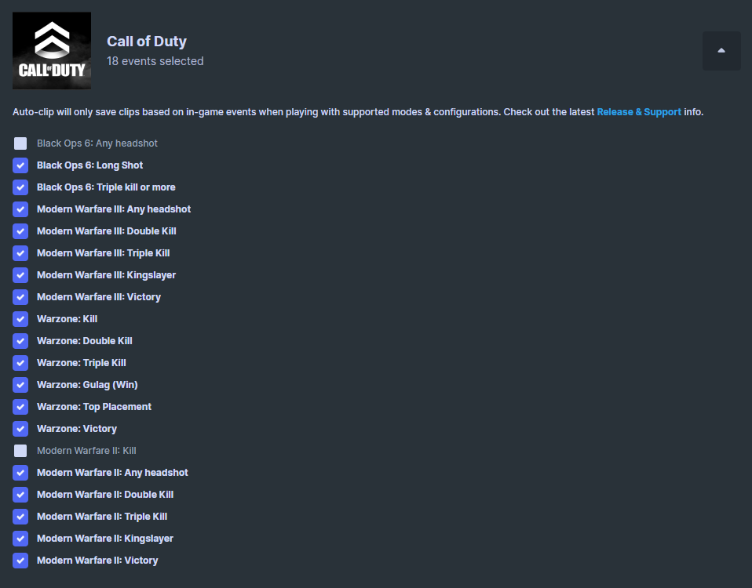Uncheck Warzone: Top Placement
Viewport: 752px width, 588px height.
tap(20, 407)
